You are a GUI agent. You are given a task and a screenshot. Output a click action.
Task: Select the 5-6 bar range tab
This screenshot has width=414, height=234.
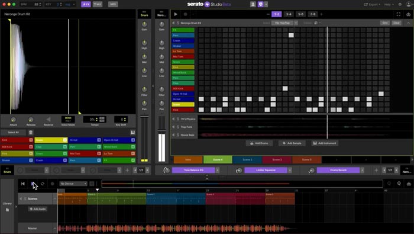point(300,14)
